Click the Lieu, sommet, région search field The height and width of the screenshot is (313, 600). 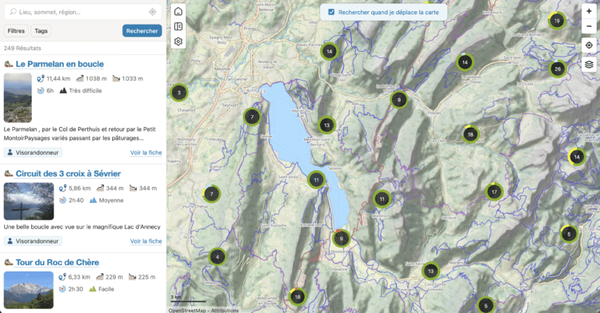click(x=82, y=12)
